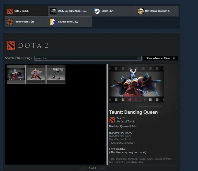Expand Show advanced filters
Image resolution: width=198 pixels, height=171 pixels.
161,58
